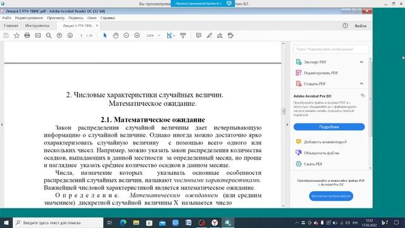Viewport: 405px width, 228px height.
Task: Print the document using printer icon
Action: [x=27, y=35]
